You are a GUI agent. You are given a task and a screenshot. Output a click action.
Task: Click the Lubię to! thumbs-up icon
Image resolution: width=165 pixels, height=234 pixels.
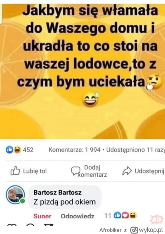click(15, 171)
